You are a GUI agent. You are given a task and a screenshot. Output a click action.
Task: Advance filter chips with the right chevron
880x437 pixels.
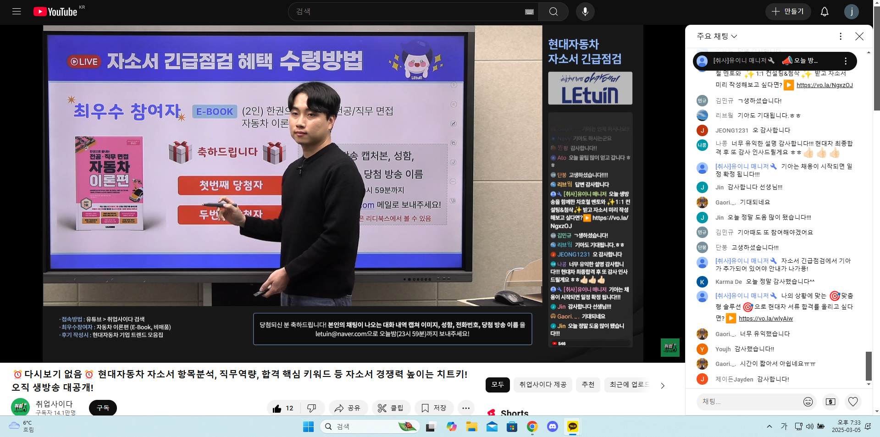pyautogui.click(x=663, y=386)
